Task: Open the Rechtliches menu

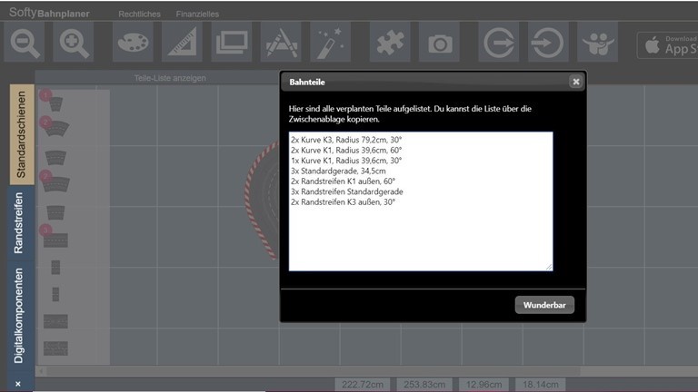Action: (x=142, y=15)
